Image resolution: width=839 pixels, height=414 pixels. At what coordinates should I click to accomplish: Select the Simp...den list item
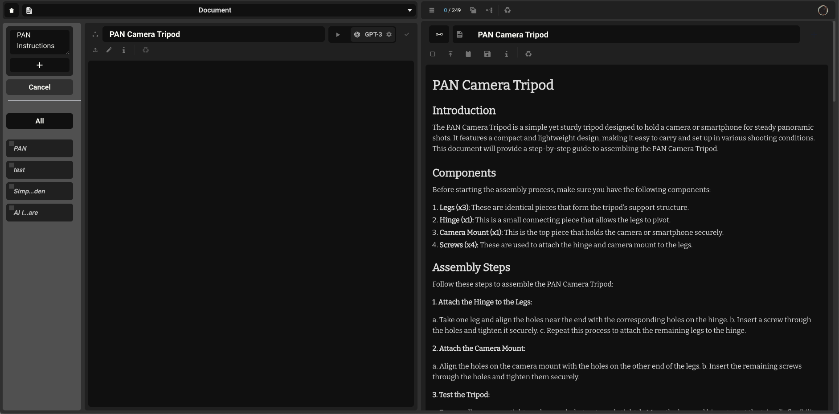pos(40,191)
